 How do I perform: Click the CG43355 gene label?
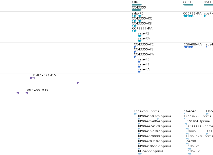coord(139,7)
